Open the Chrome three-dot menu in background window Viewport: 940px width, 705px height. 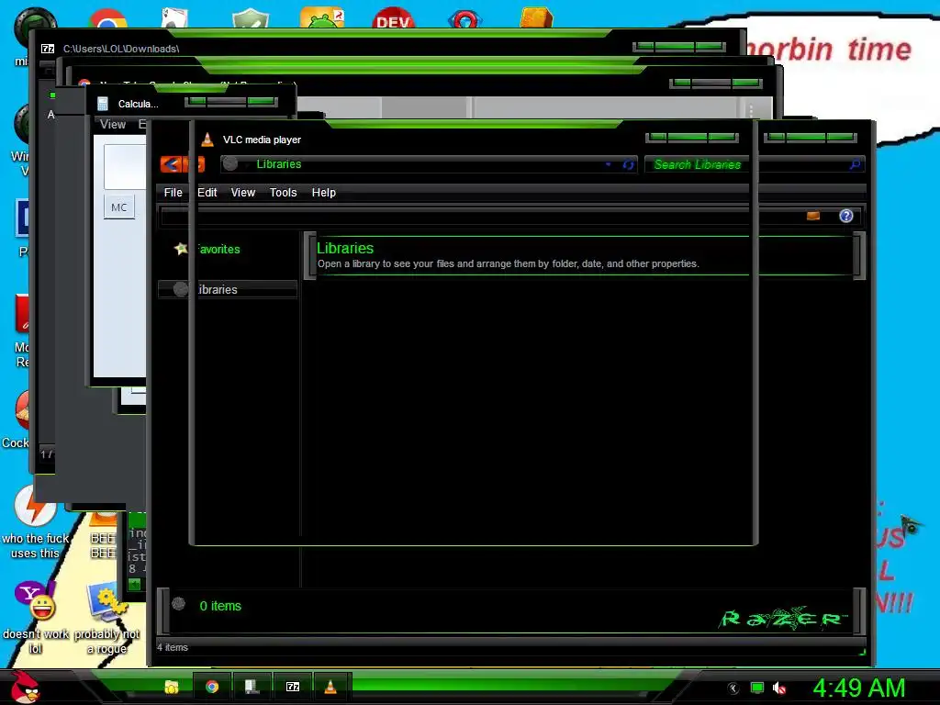click(751, 110)
